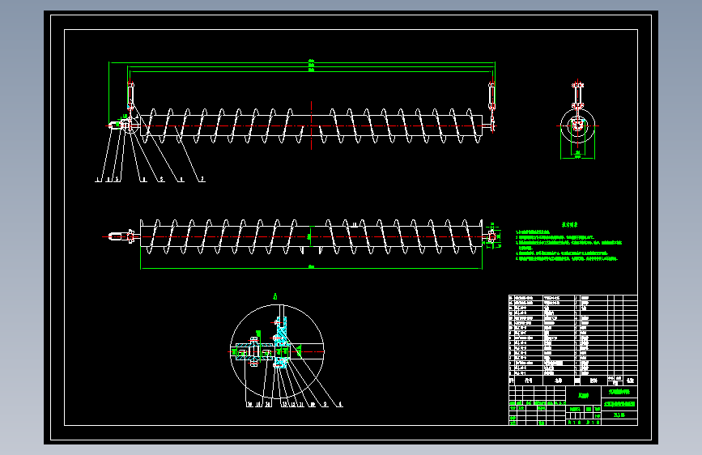Select the right hanger bracket on upper view
This screenshot has height=455, width=702.
(x=491, y=96)
